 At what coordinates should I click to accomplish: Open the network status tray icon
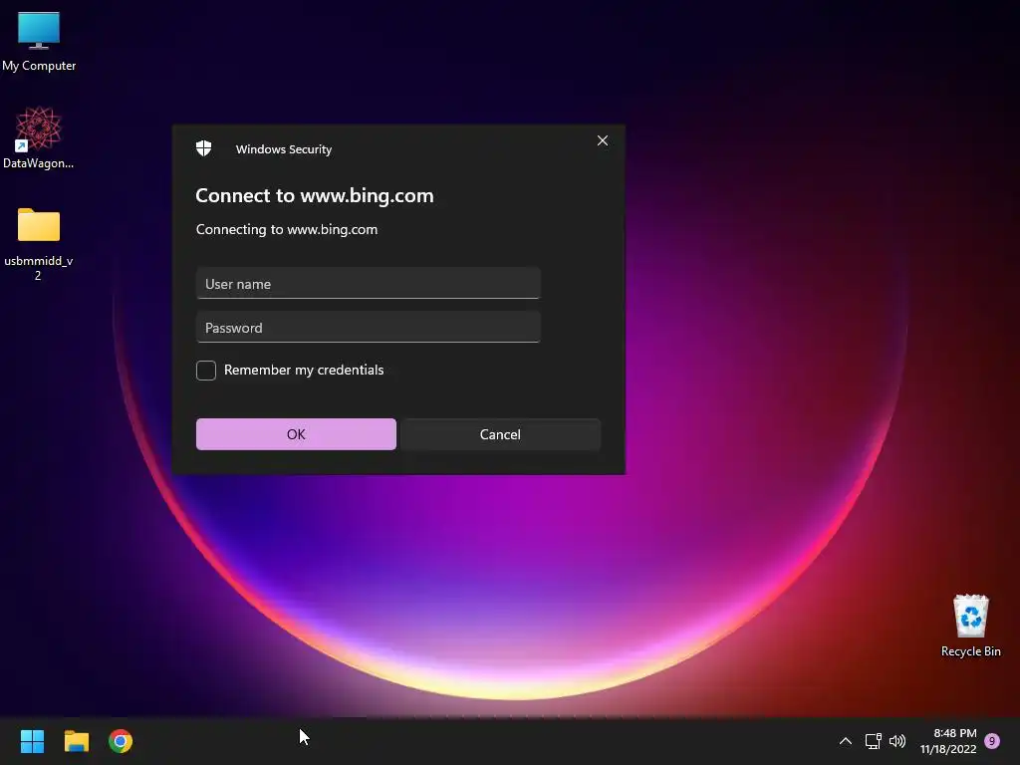click(873, 741)
